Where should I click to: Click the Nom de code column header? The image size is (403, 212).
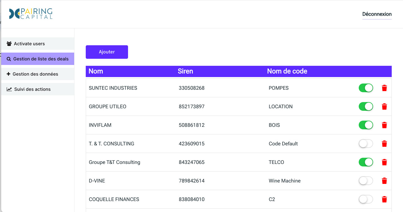click(287, 71)
